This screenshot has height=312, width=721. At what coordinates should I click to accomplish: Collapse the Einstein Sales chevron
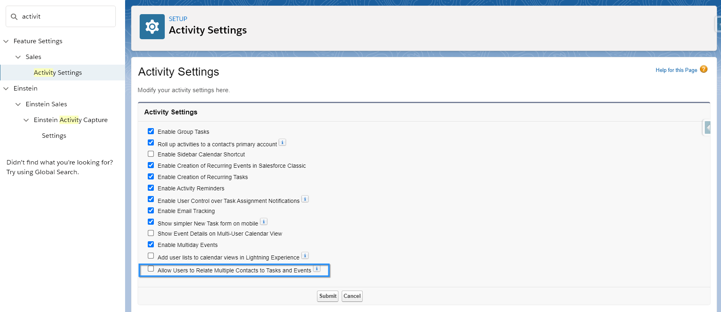(x=18, y=104)
